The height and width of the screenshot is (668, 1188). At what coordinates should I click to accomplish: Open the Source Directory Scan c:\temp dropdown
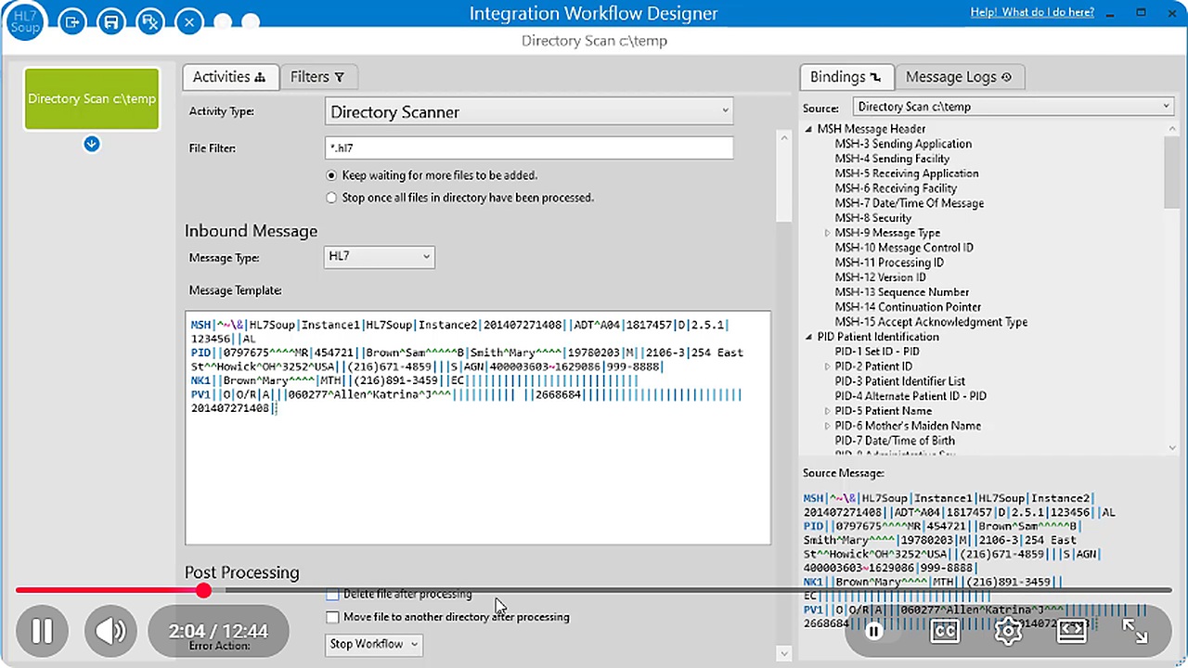(1014, 107)
